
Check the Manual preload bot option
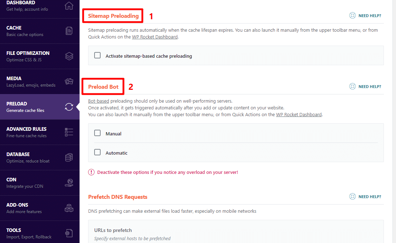(x=97, y=133)
